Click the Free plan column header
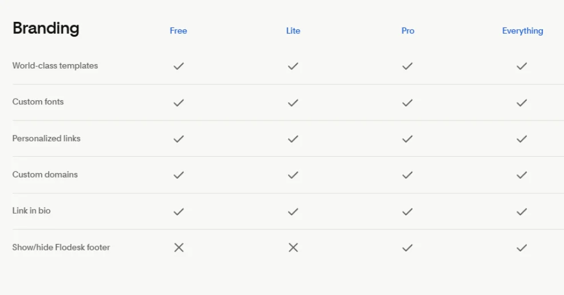The width and height of the screenshot is (564, 295). click(x=178, y=31)
